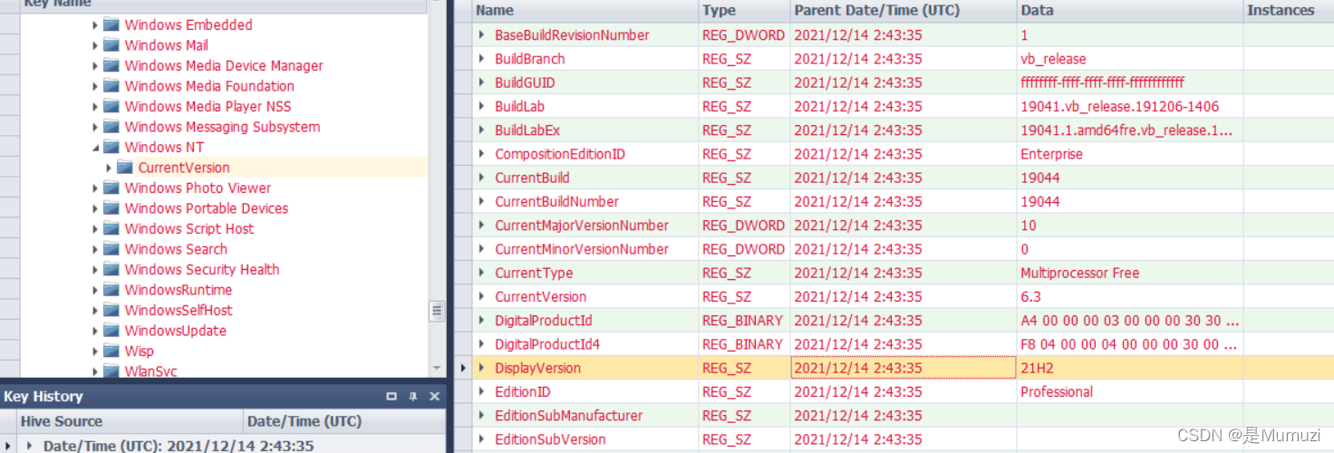Maximize the Key History panel
The height and width of the screenshot is (453, 1334).
(391, 396)
